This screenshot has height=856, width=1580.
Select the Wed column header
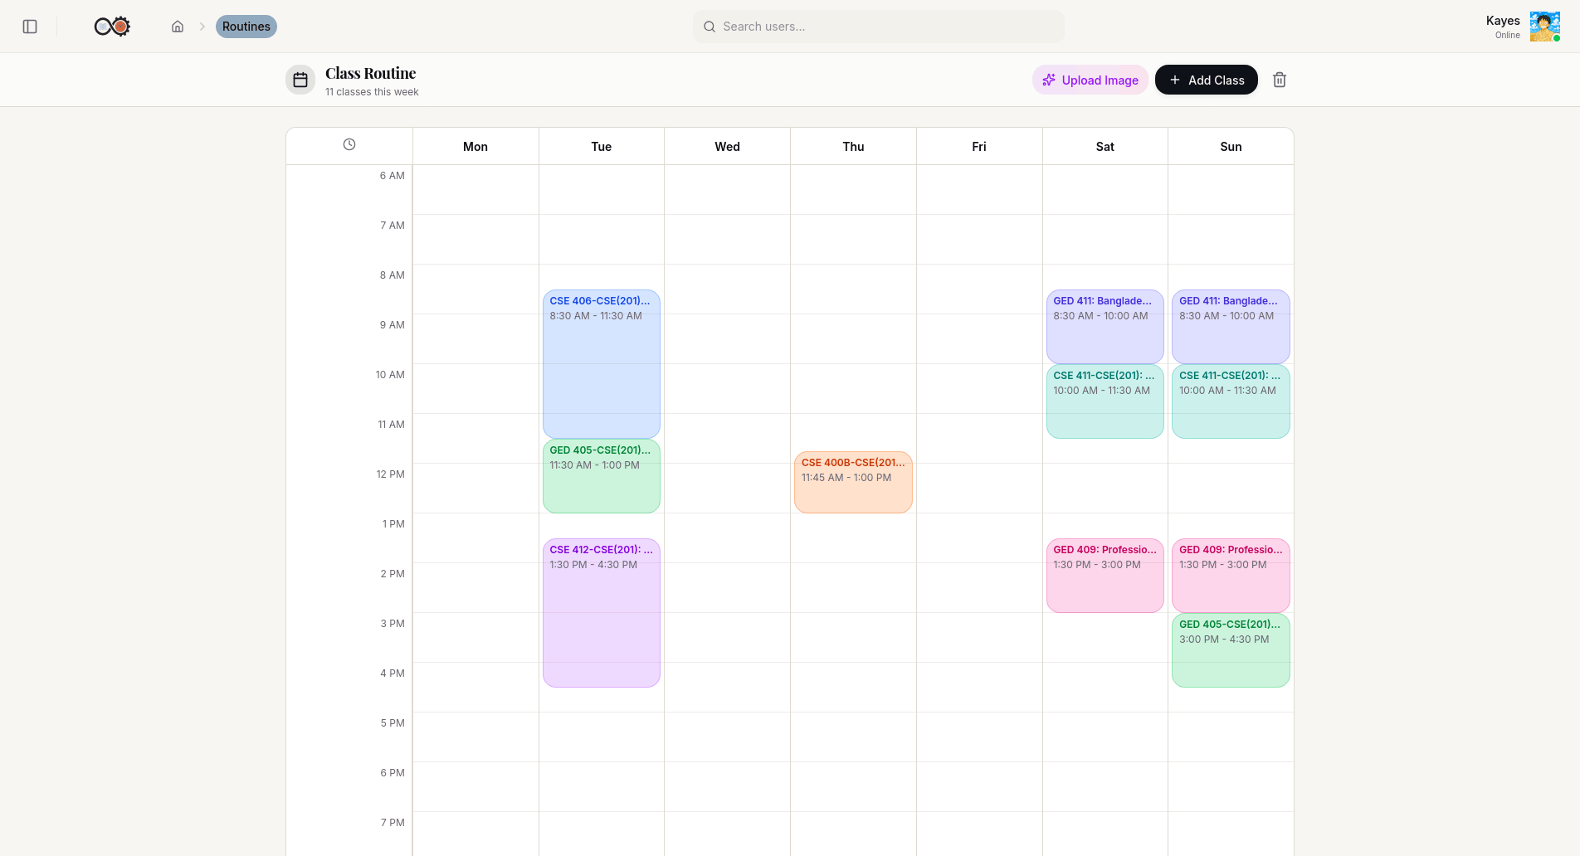point(728,147)
